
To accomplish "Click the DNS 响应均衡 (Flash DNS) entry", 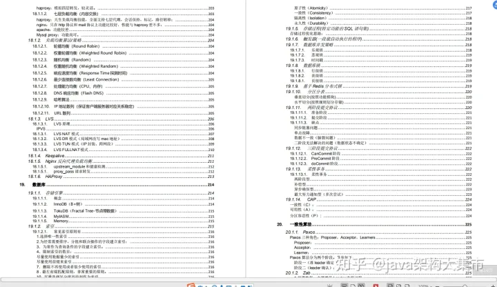I will 124,93.
